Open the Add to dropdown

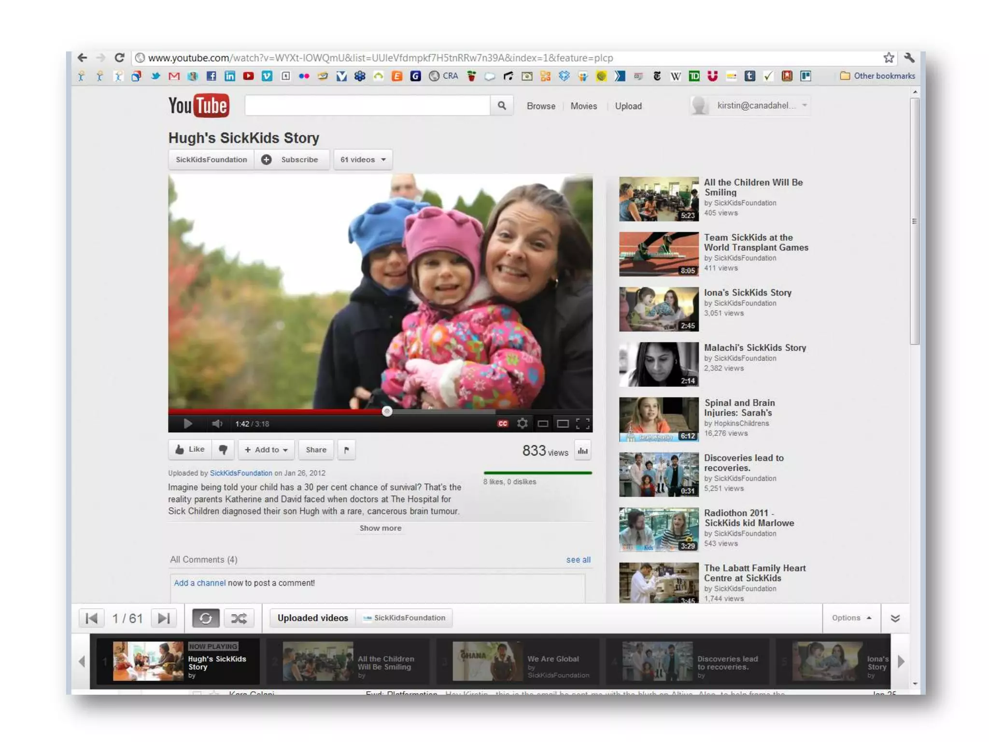(266, 450)
